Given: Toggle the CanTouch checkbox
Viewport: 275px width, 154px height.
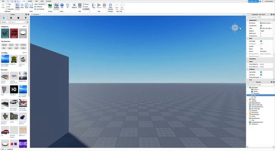Looking at the screenshot, I should click(x=261, y=75).
